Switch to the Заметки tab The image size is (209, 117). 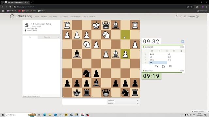coord(47,37)
